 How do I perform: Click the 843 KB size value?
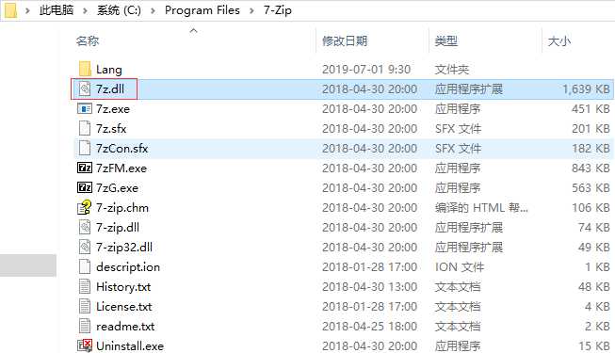point(591,168)
